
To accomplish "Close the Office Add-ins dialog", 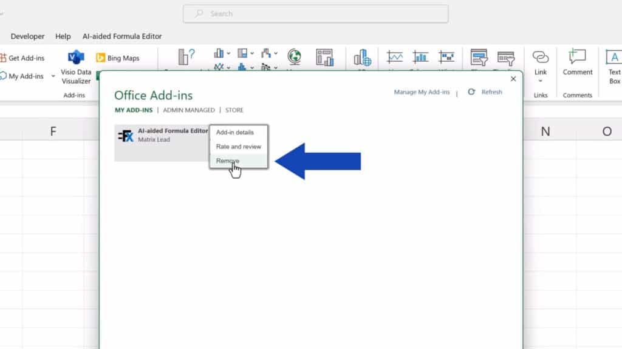I will 513,79.
